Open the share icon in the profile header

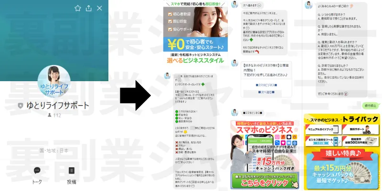89,8
